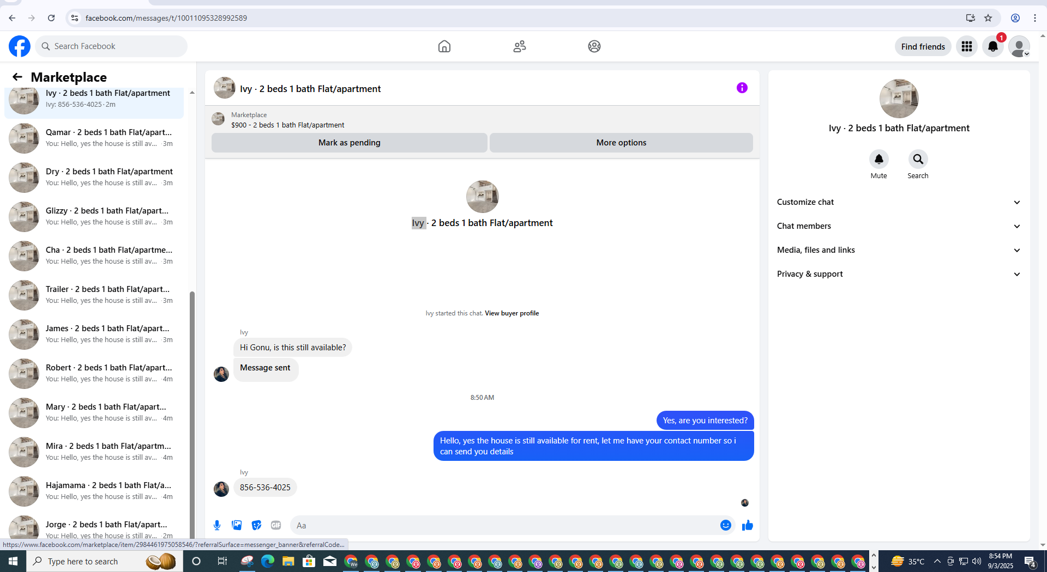Image resolution: width=1047 pixels, height=572 pixels.
Task: Launch Microsoft Edge from the taskbar
Action: pyautogui.click(x=268, y=561)
